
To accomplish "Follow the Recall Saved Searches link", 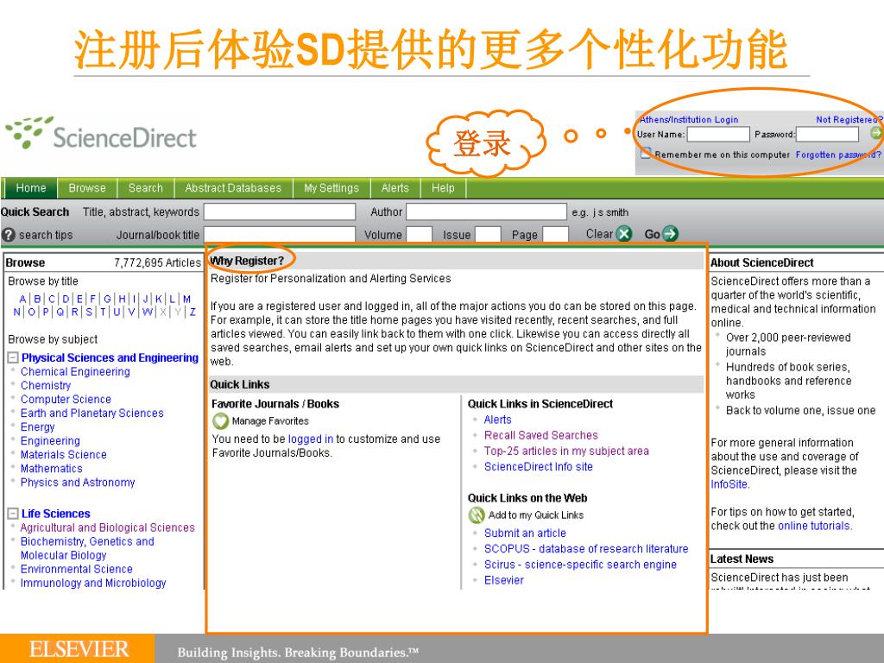I will tap(540, 436).
